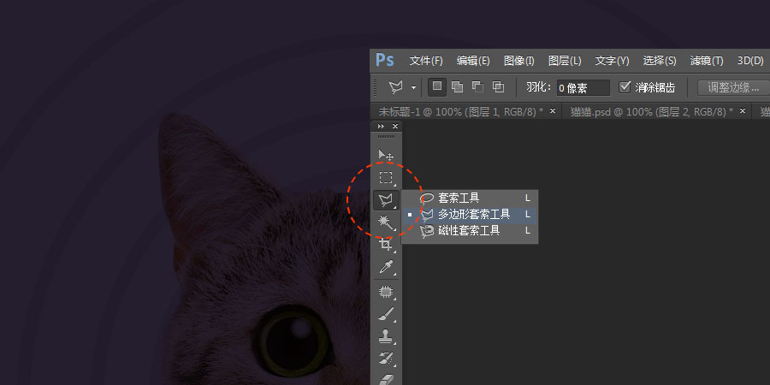Click the Ps logo in the menu bar

pos(384,61)
